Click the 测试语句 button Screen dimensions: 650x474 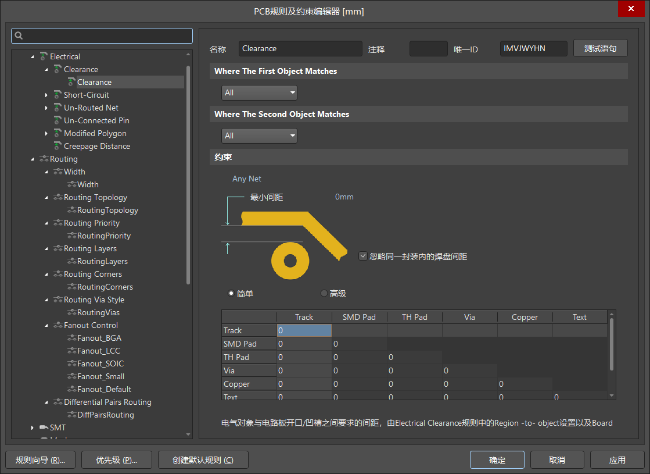point(600,48)
